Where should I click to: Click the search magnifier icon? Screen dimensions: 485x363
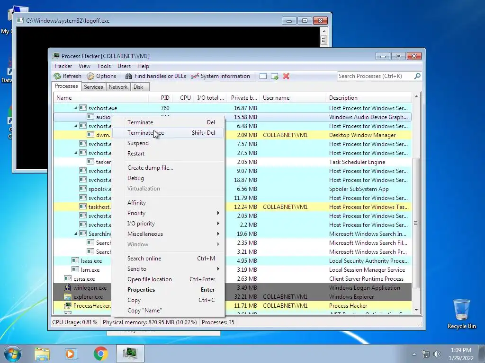[x=417, y=76]
